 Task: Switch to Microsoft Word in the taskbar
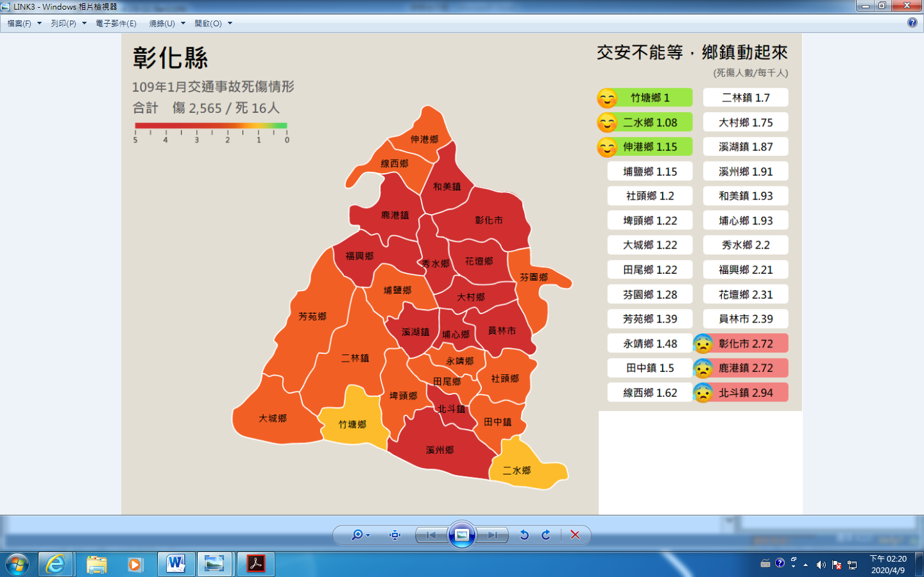(x=175, y=564)
